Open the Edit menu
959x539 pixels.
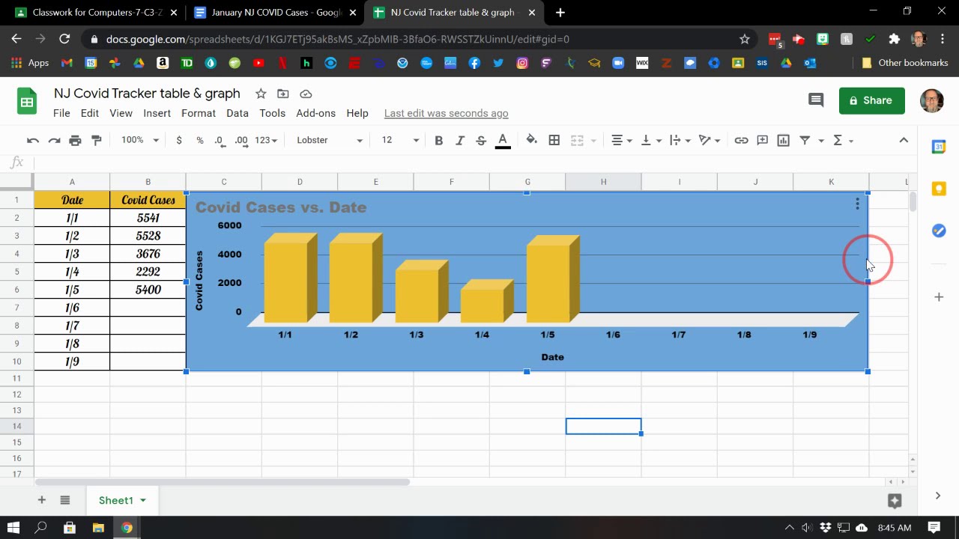pos(90,113)
